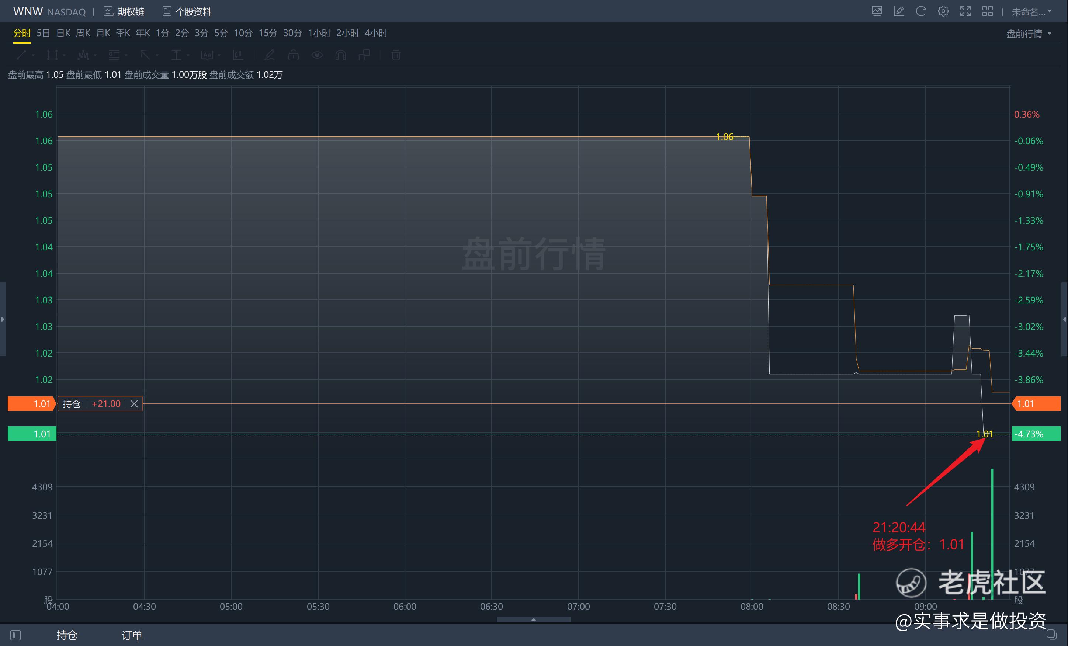Delete drawings with the trash icon
This screenshot has width=1068, height=646.
(396, 55)
